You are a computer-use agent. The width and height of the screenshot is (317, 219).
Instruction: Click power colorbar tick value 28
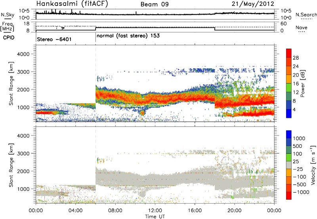click(x=296, y=58)
